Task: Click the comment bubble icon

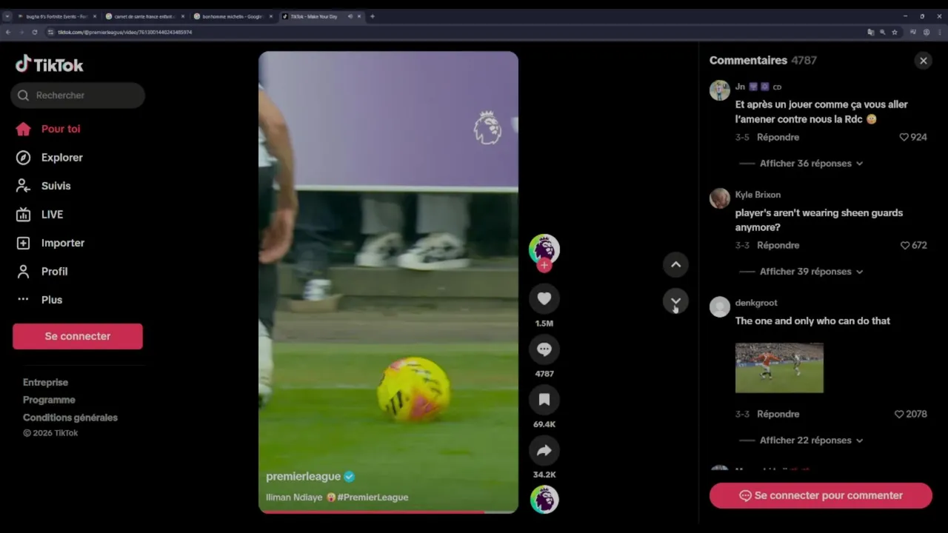Action: [x=544, y=349]
